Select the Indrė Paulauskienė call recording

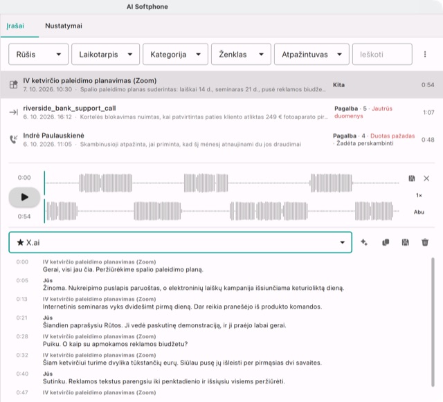[x=221, y=140]
